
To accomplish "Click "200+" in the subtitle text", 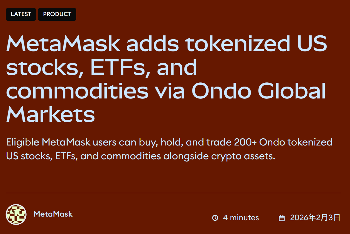I will coord(245,142).
